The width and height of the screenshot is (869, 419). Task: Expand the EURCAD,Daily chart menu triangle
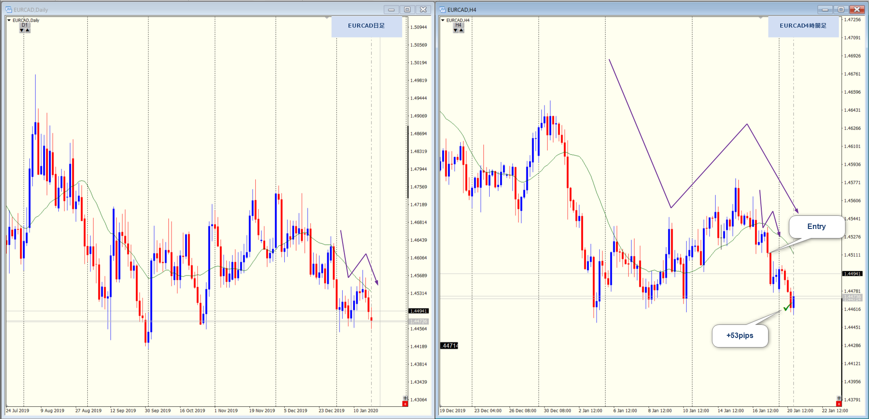coord(9,20)
